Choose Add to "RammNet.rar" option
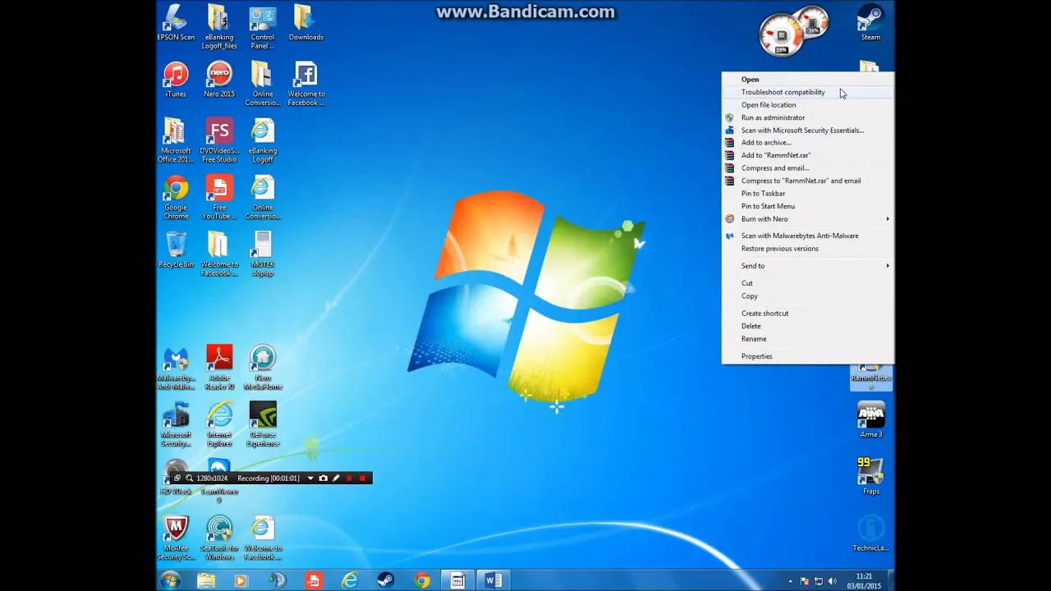 point(808,155)
